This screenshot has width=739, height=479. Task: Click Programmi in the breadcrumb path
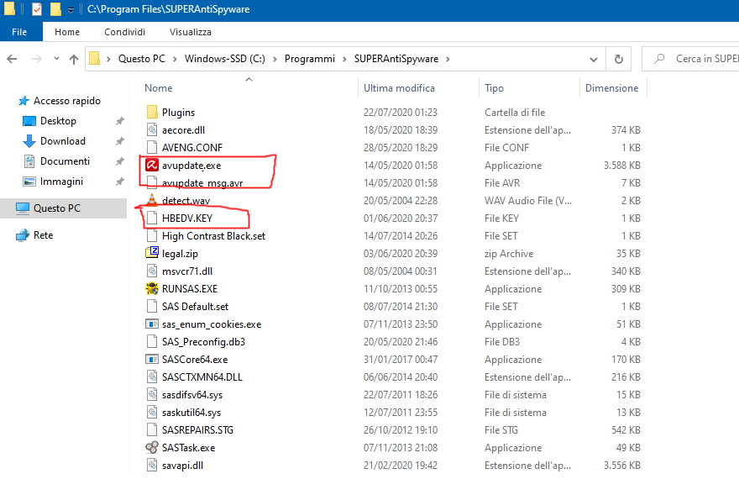pyautogui.click(x=310, y=59)
